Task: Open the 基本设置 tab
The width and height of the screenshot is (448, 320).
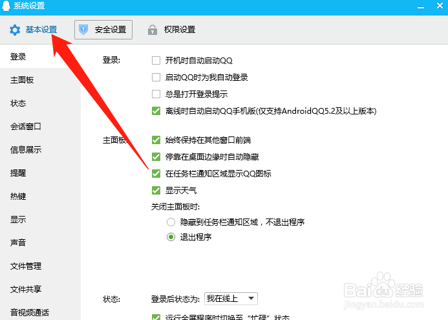Action: [x=33, y=30]
